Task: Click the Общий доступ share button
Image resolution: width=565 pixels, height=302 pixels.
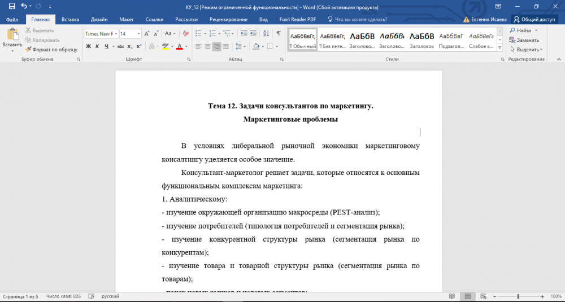Action: pyautogui.click(x=534, y=19)
